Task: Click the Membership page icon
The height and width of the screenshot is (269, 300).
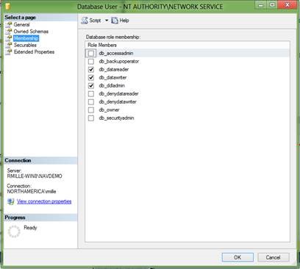Action: click(9, 38)
